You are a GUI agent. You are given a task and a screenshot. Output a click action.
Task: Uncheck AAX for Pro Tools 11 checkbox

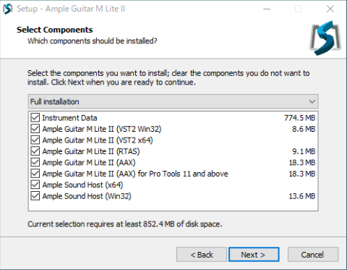point(35,174)
